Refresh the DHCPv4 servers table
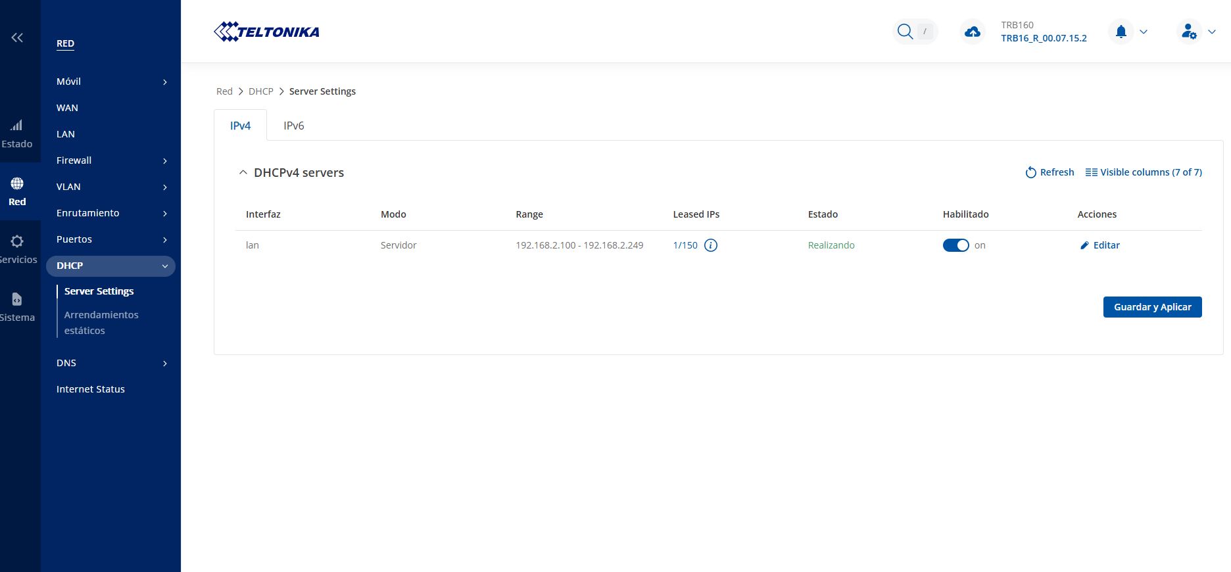The image size is (1231, 572). point(1050,172)
